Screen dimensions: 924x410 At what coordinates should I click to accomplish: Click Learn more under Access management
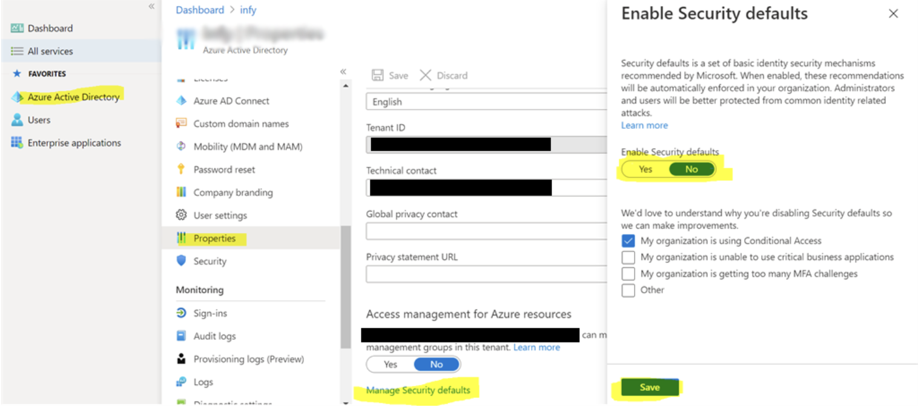[x=536, y=347]
